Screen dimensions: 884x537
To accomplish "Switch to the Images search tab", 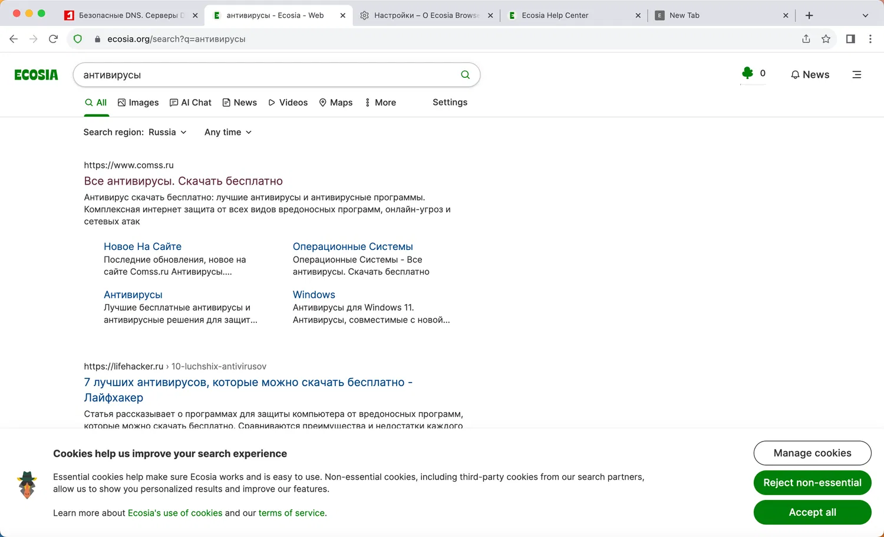I will [138, 103].
